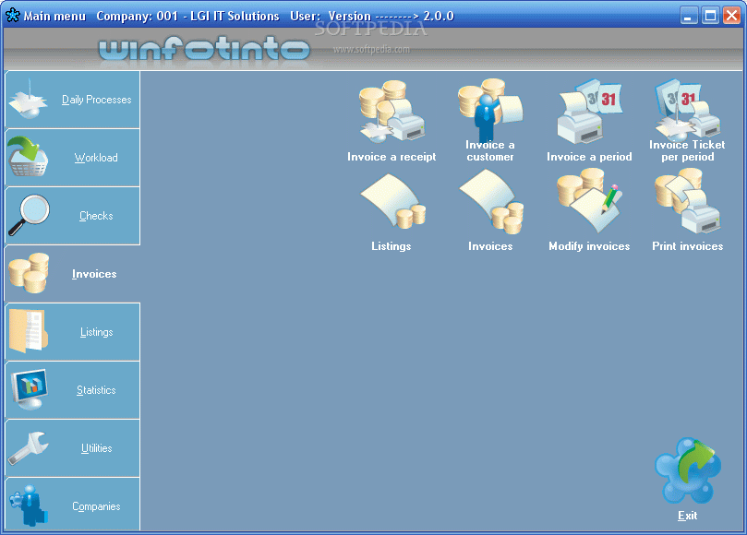Image resolution: width=747 pixels, height=535 pixels.
Task: Select the Modify invoices icon
Action: point(590,202)
